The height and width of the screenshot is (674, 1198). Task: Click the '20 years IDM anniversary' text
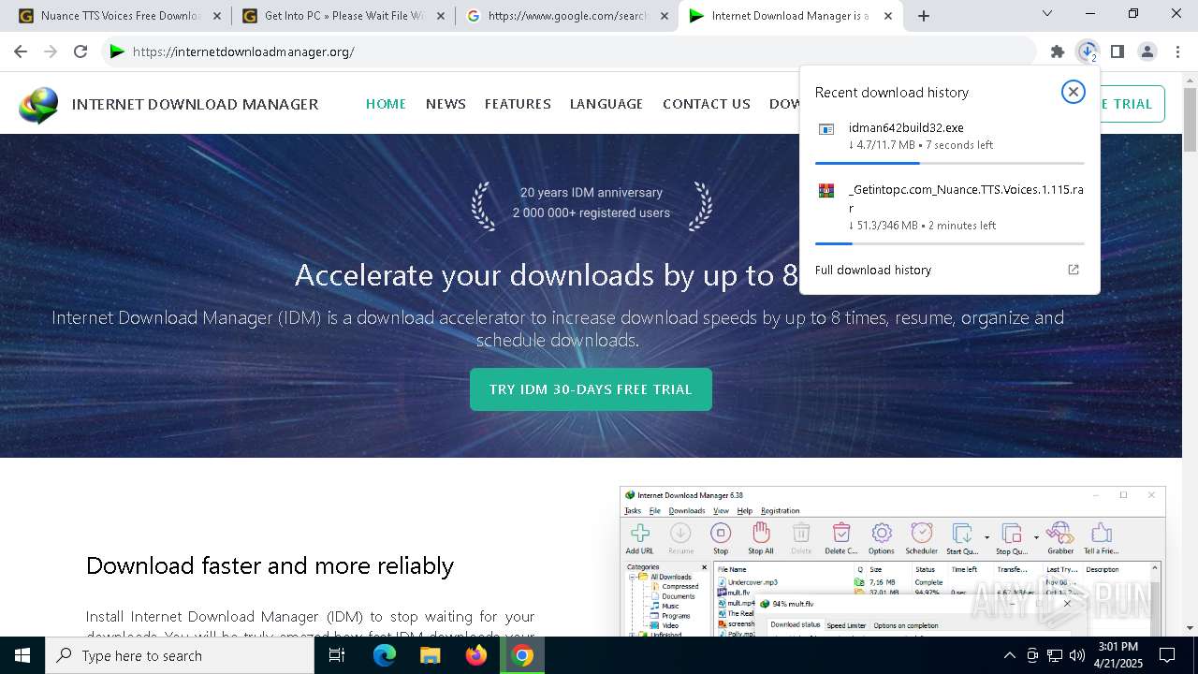(592, 192)
